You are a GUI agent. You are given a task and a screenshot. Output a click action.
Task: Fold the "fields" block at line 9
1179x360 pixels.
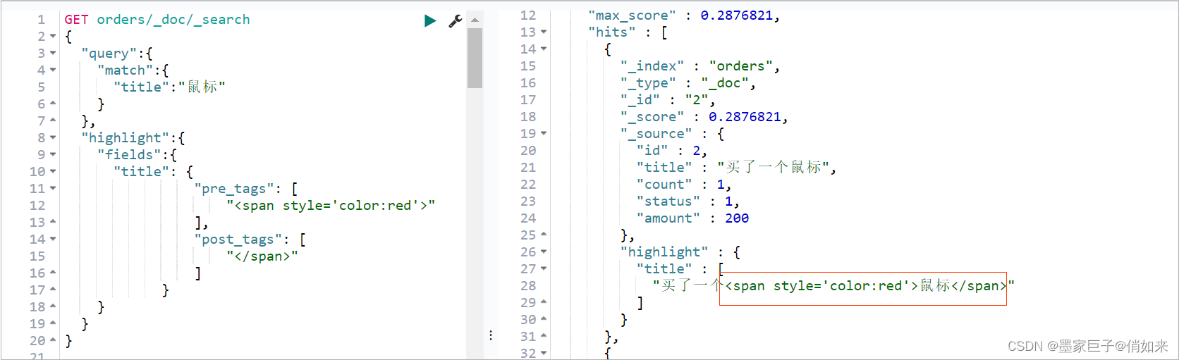click(x=53, y=155)
